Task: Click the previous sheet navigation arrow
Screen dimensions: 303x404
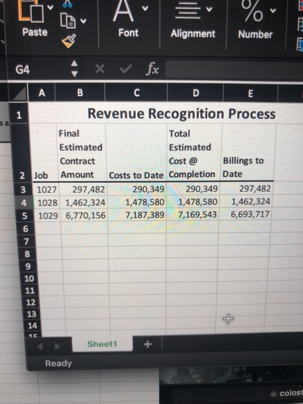Action: point(40,346)
